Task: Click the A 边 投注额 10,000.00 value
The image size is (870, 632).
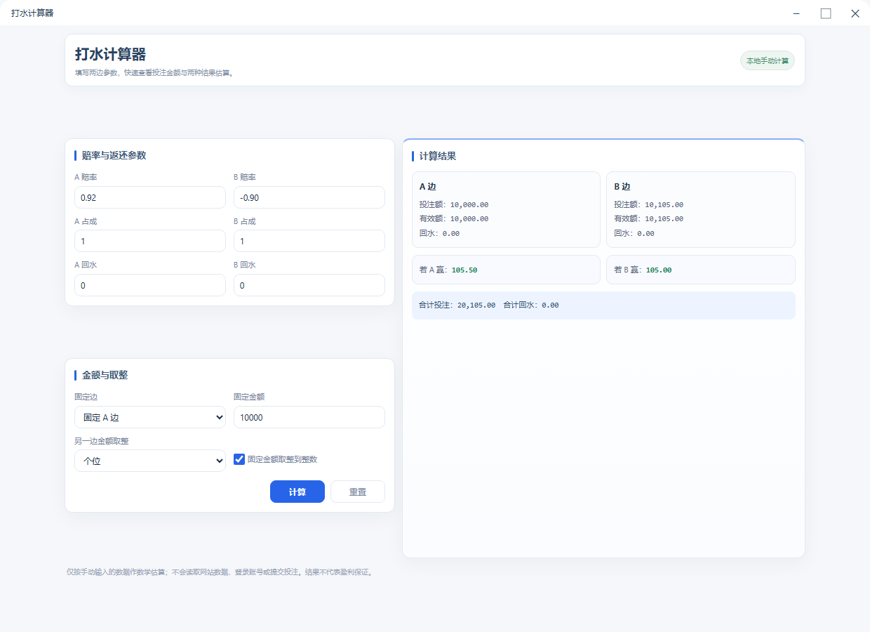Action: coord(469,205)
